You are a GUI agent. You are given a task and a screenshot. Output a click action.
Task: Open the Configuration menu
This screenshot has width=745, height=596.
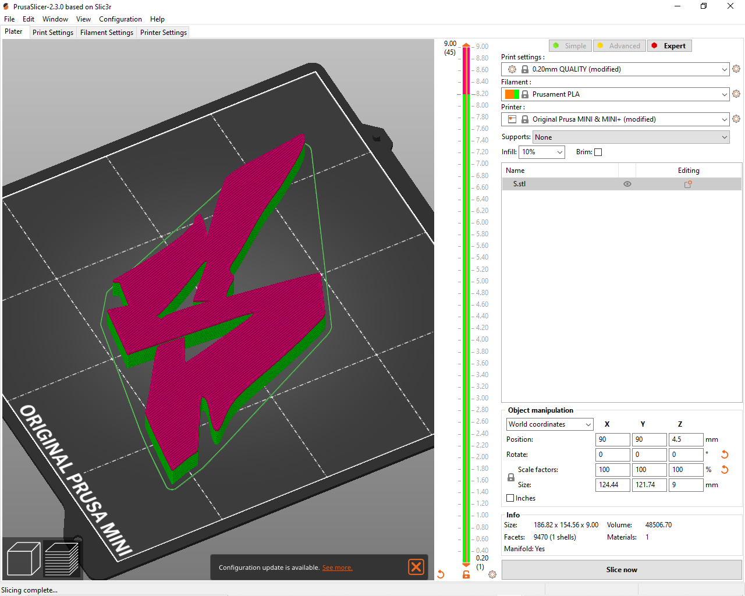(120, 19)
